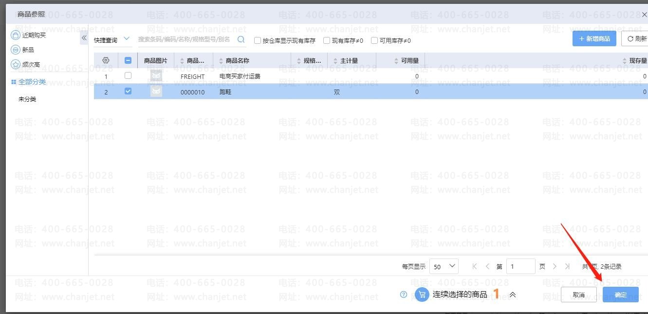Uncheck the 跑鞋 row checkbox
The width and height of the screenshot is (648, 314).
128,91
